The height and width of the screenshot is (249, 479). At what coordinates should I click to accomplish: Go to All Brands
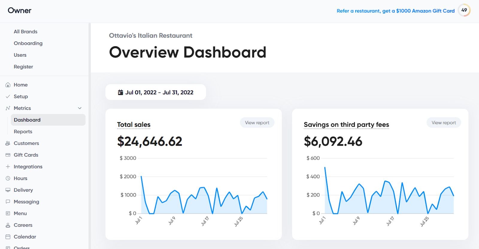[x=25, y=32]
